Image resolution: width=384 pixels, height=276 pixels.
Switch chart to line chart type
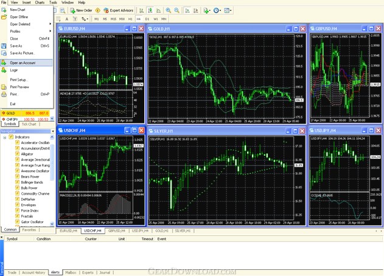pyautogui.click(x=158, y=10)
